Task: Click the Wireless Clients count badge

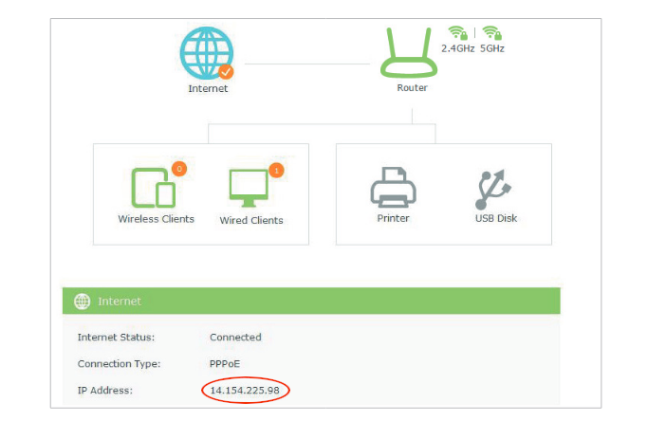Action: click(178, 169)
